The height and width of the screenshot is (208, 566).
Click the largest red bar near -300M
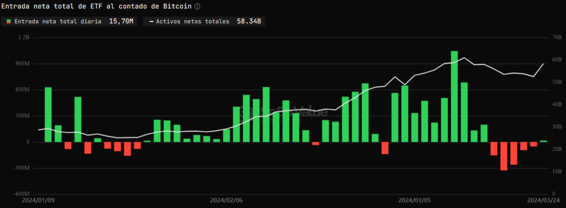[504, 156]
